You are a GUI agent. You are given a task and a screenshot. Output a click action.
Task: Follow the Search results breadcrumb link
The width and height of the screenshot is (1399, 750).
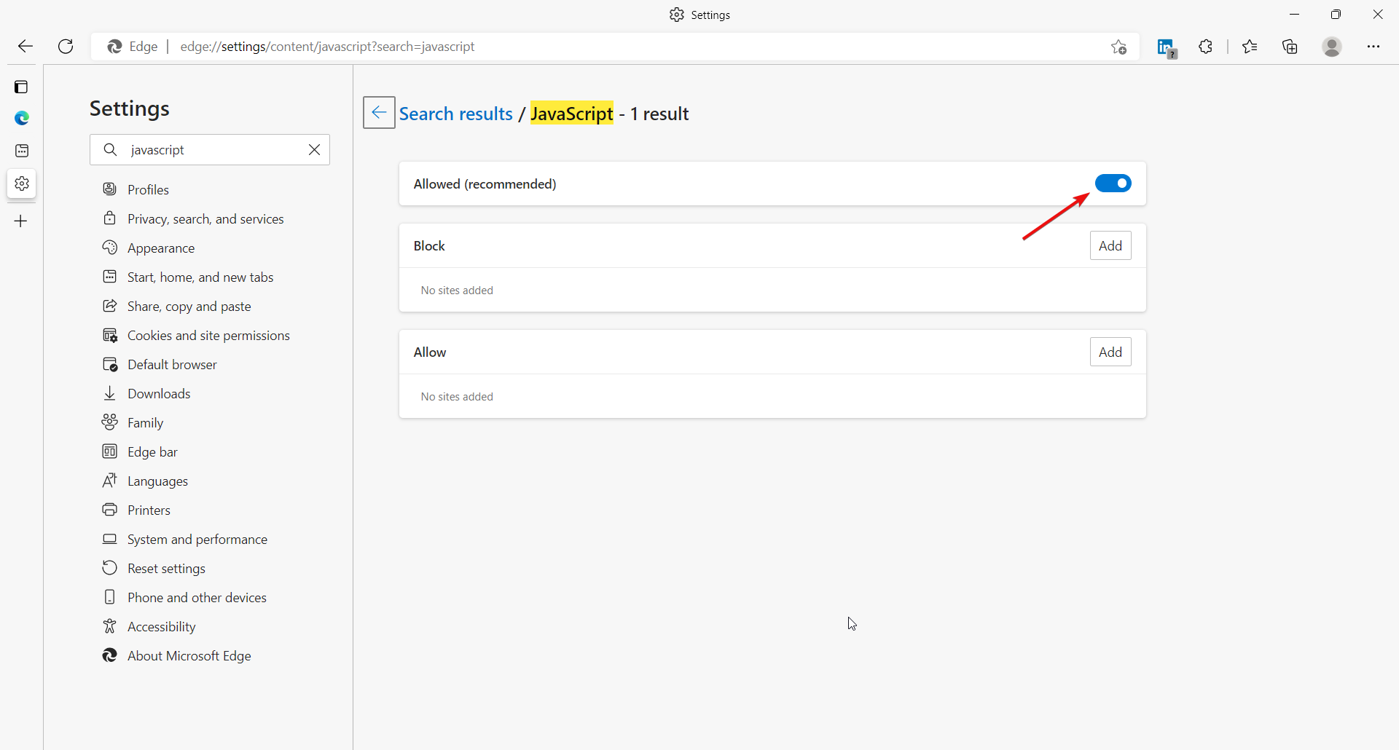click(456, 114)
